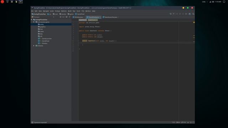
Task: Click the volume icon in system tray
Action: pos(213,2)
